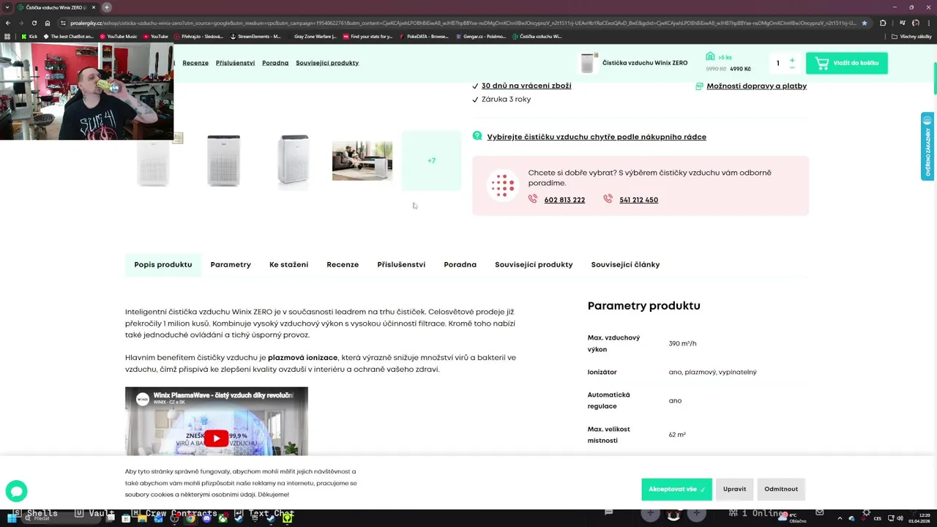Viewport: 937px width, 527px height.
Task: Reload the page with the refresh icon
Action: coord(34,23)
